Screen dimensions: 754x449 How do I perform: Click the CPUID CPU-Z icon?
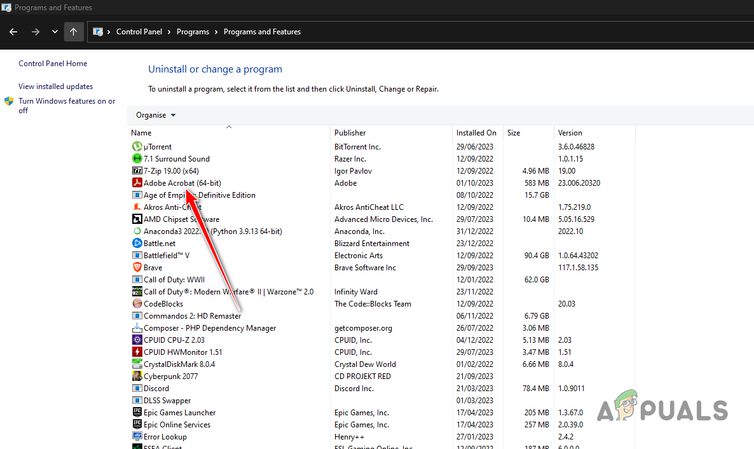click(x=137, y=340)
